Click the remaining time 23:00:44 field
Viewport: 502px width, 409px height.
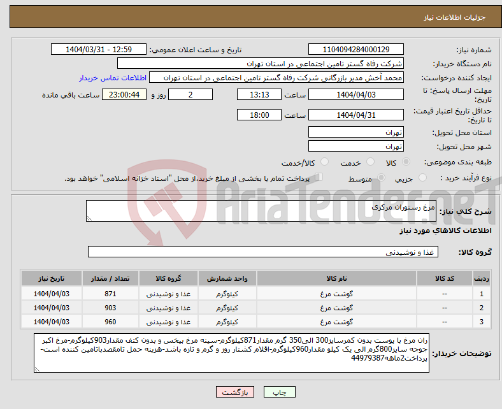pos(124,95)
